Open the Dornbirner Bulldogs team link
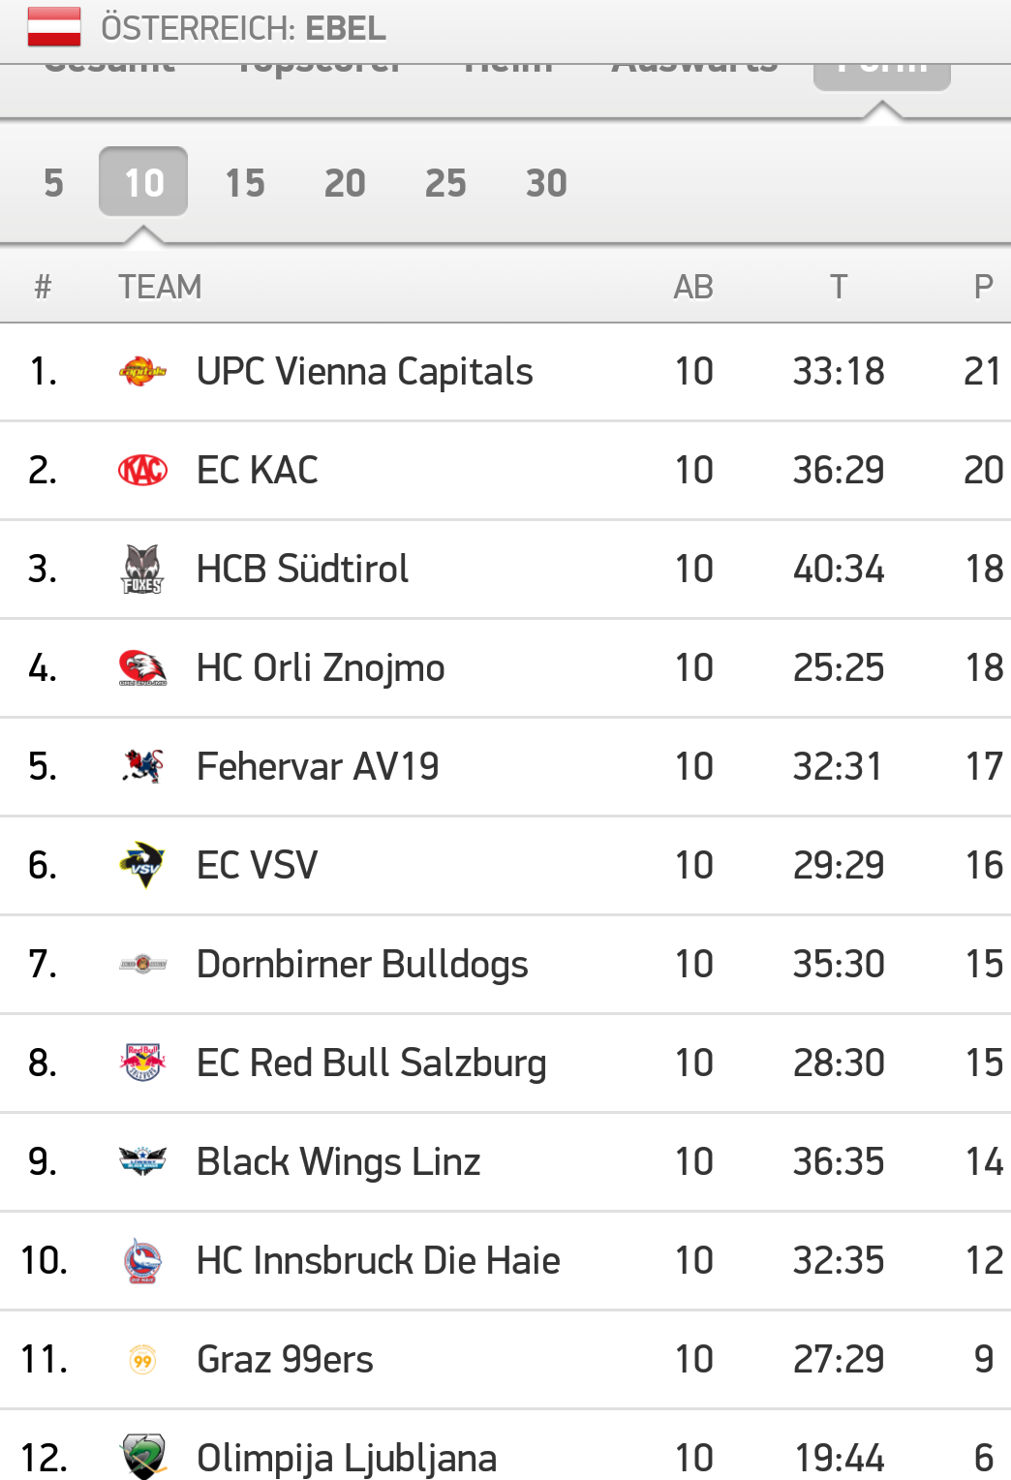Image resolution: width=1011 pixels, height=1480 pixels. [x=362, y=965]
